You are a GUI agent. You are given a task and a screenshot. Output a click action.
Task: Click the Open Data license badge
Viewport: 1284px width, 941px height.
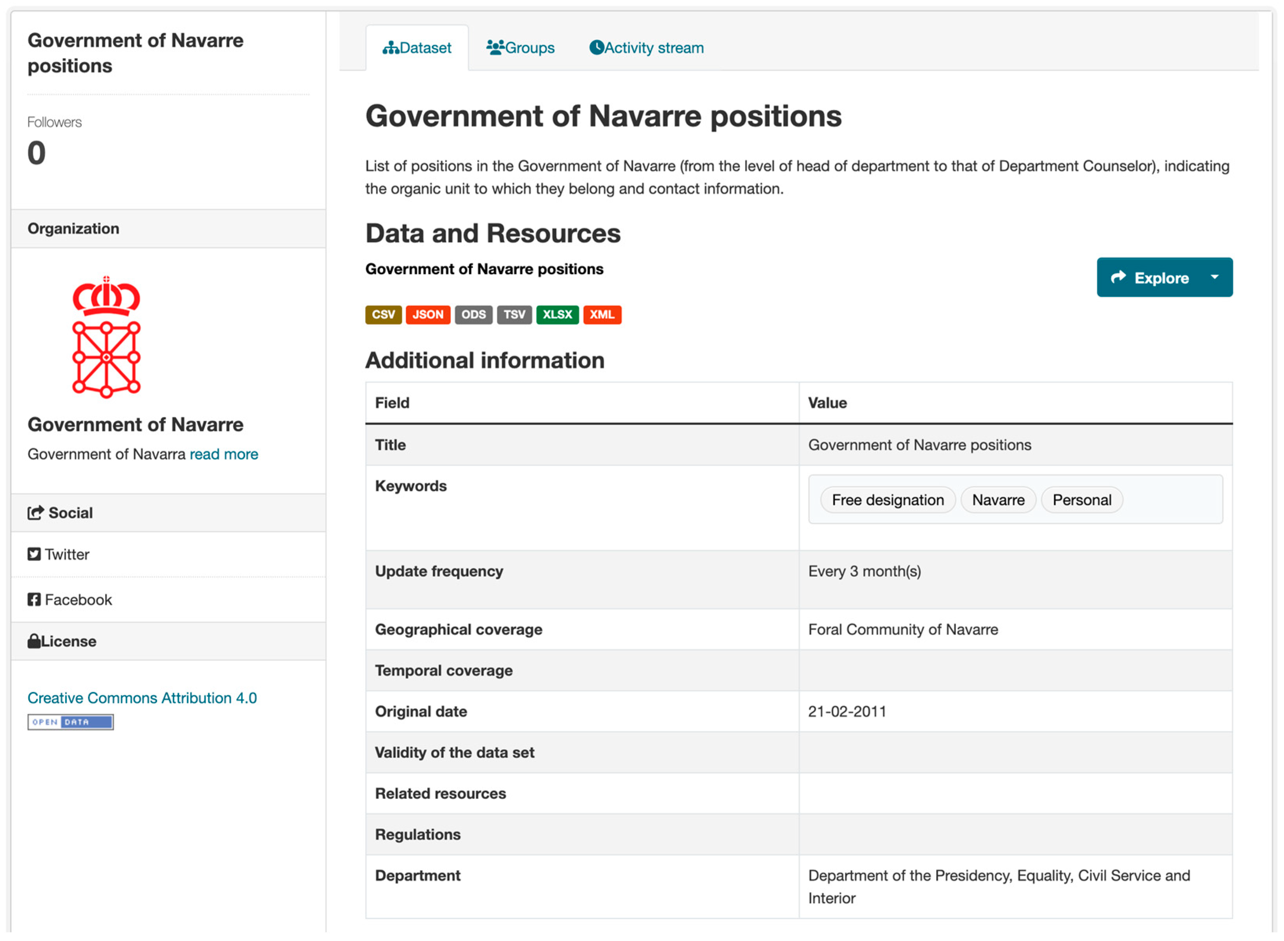tap(71, 722)
